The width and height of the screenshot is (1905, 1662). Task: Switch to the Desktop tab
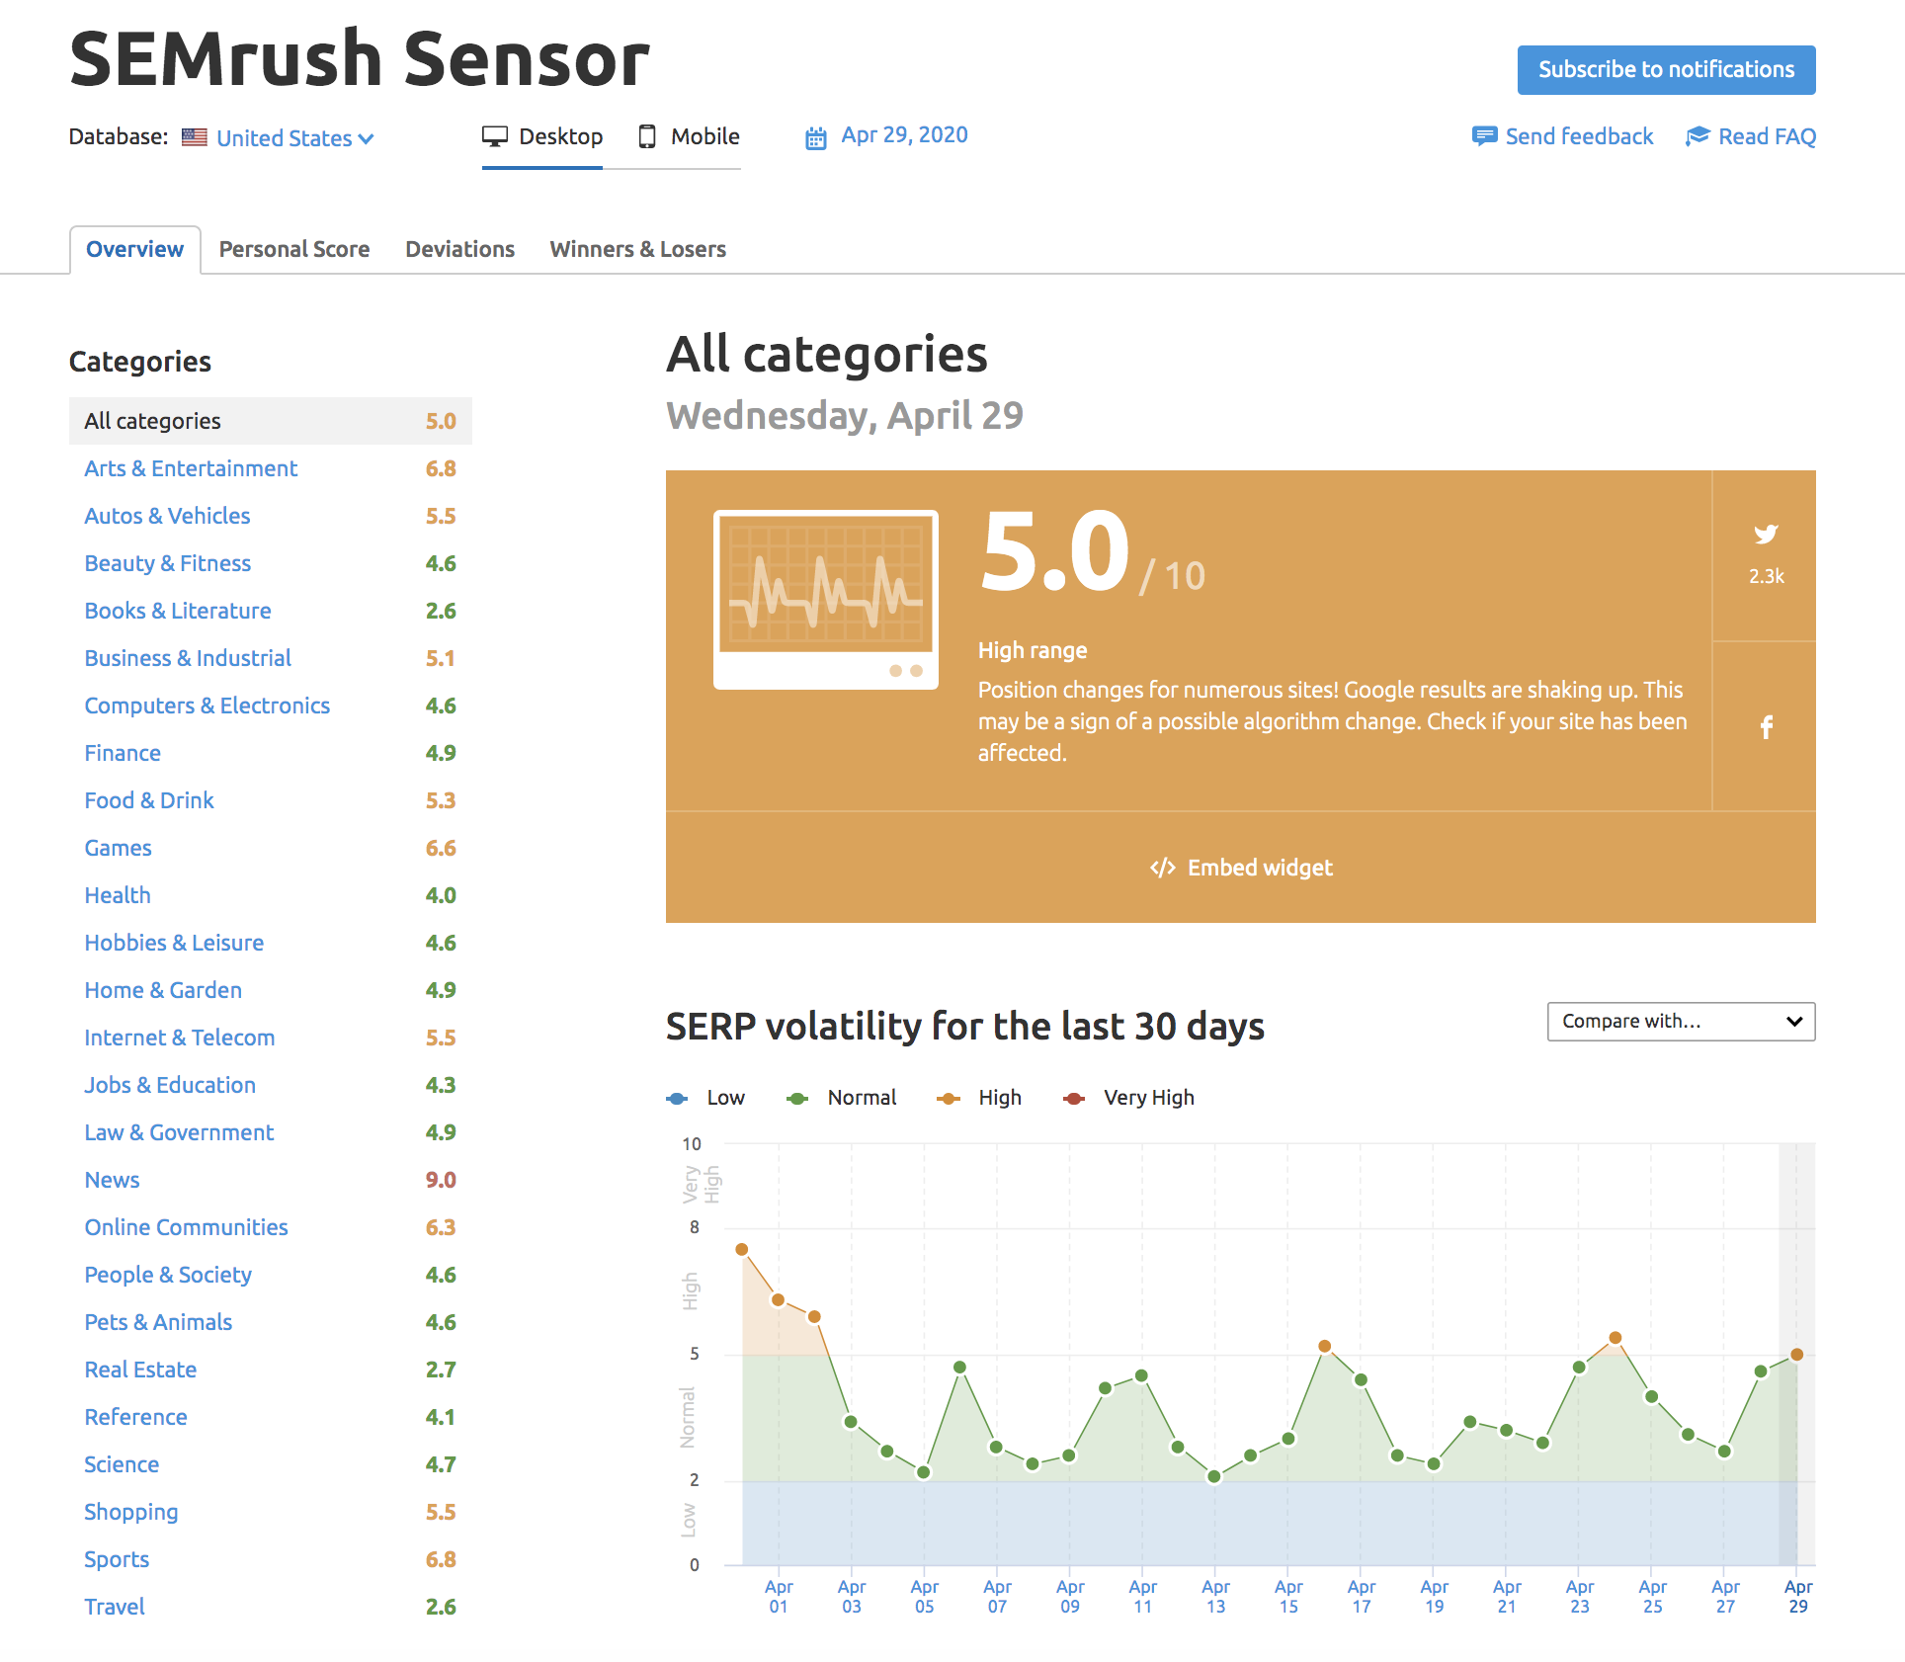pyautogui.click(x=542, y=136)
